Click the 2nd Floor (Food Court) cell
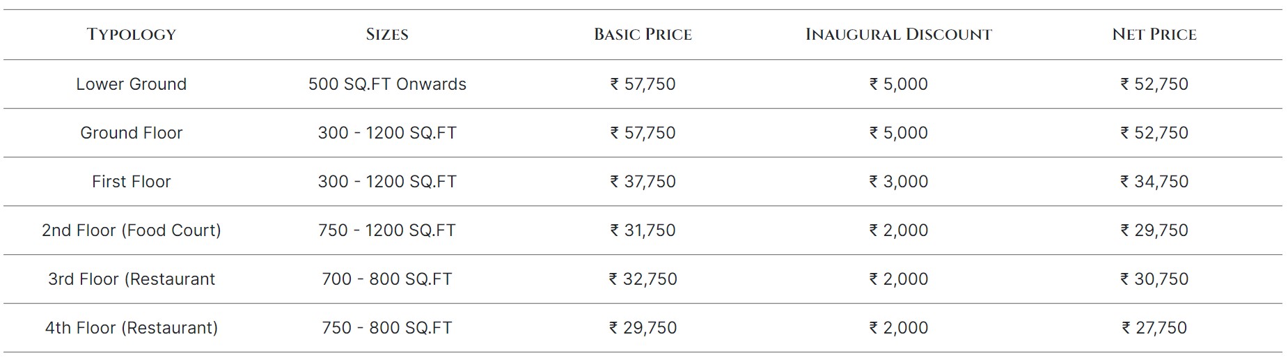 pyautogui.click(x=131, y=230)
